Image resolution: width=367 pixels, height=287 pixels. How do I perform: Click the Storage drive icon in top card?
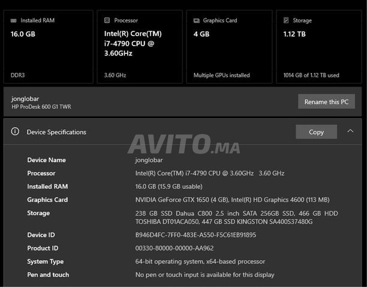pyautogui.click(x=286, y=20)
